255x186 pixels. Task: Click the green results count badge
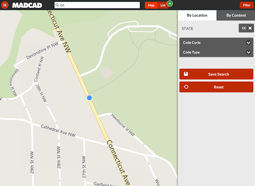click(x=170, y=3)
